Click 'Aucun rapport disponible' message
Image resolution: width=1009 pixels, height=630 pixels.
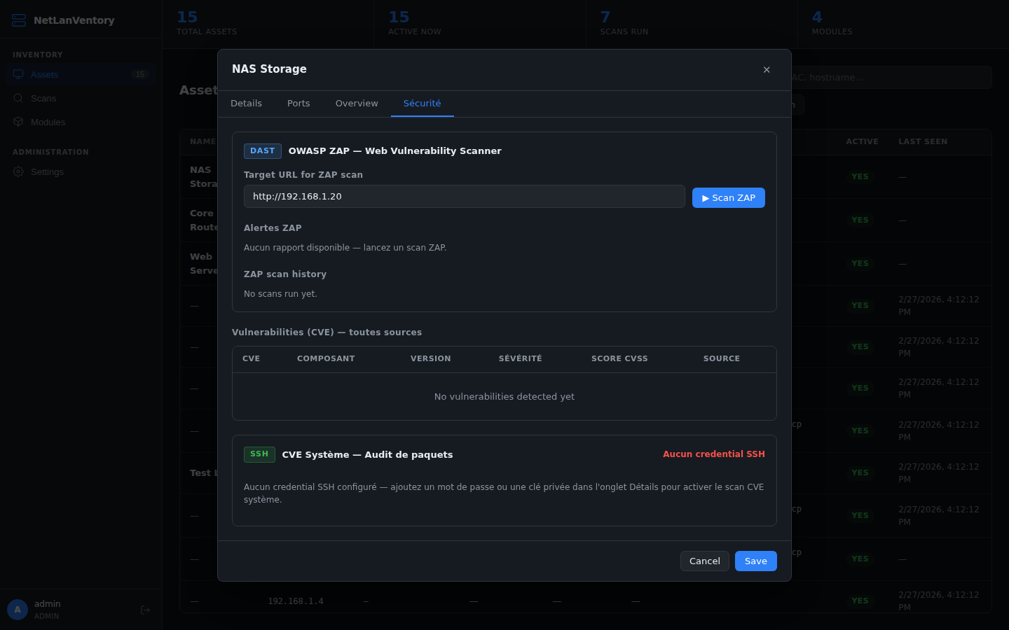click(345, 248)
